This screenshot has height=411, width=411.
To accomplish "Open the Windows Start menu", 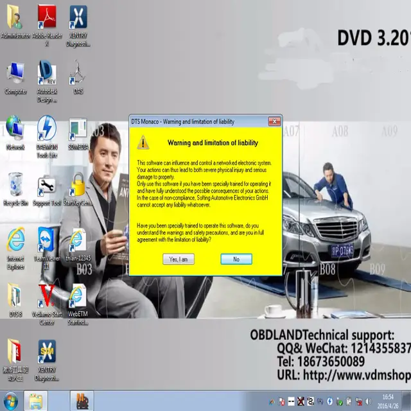I will pyautogui.click(x=10, y=401).
